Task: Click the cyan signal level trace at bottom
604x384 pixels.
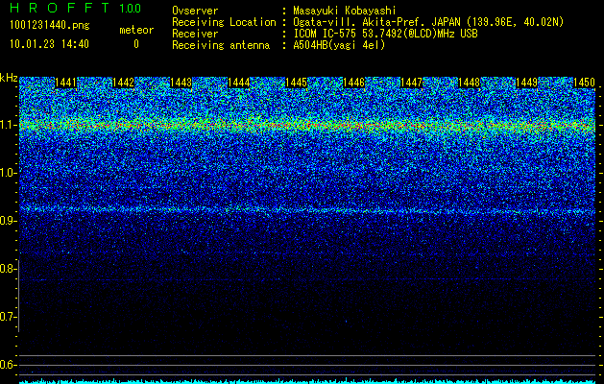Action: pos(307,381)
